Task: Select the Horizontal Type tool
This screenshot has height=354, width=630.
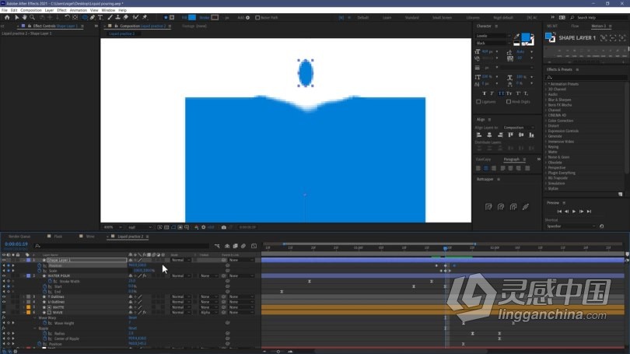Action: (100, 17)
